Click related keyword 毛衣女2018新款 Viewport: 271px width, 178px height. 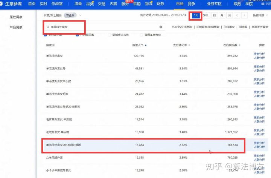pos(182,27)
